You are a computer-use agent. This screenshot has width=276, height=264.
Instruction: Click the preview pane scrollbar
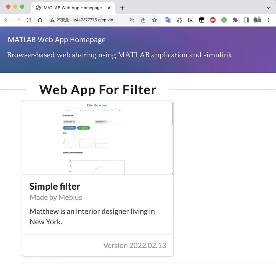tap(172, 114)
